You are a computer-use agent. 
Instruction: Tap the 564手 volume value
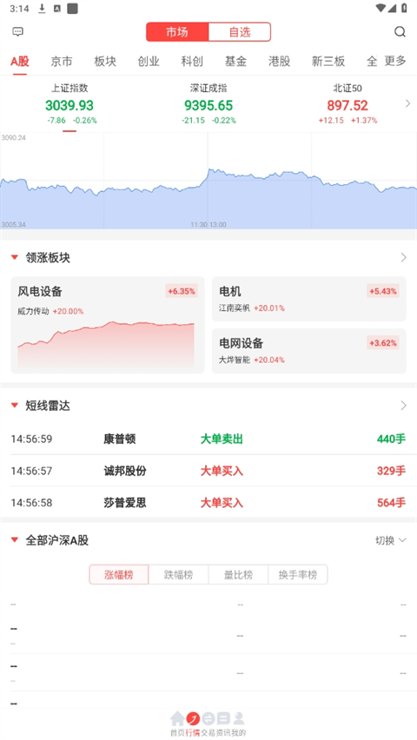391,503
